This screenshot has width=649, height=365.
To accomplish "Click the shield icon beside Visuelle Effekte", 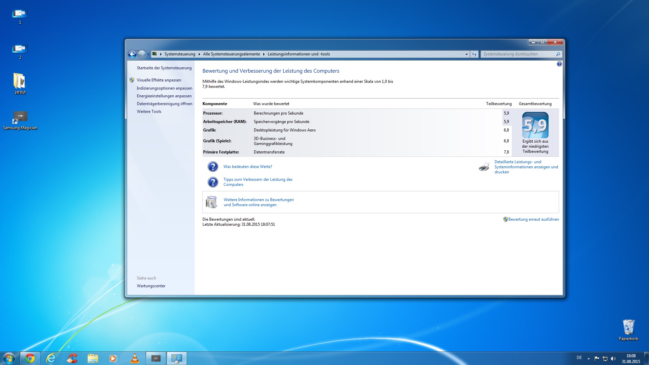I will pos(132,80).
